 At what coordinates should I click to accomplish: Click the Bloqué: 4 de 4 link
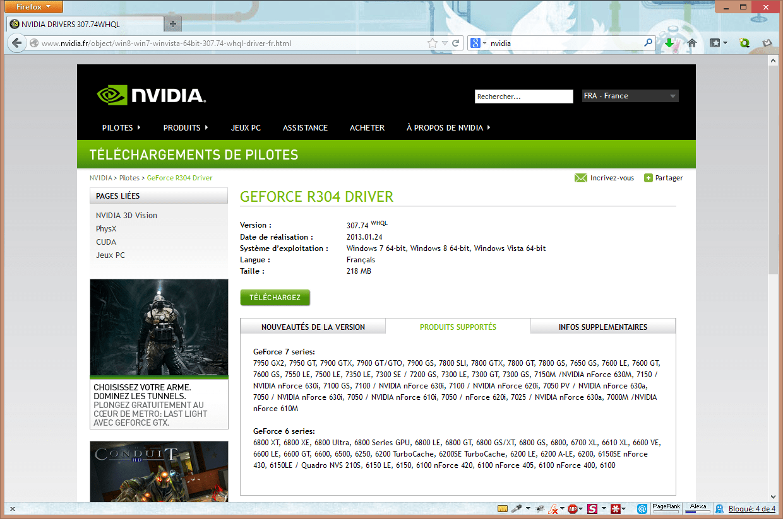752,509
